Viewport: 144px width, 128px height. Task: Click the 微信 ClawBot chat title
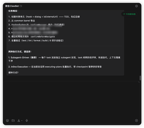pyautogui.click(x=12, y=6)
